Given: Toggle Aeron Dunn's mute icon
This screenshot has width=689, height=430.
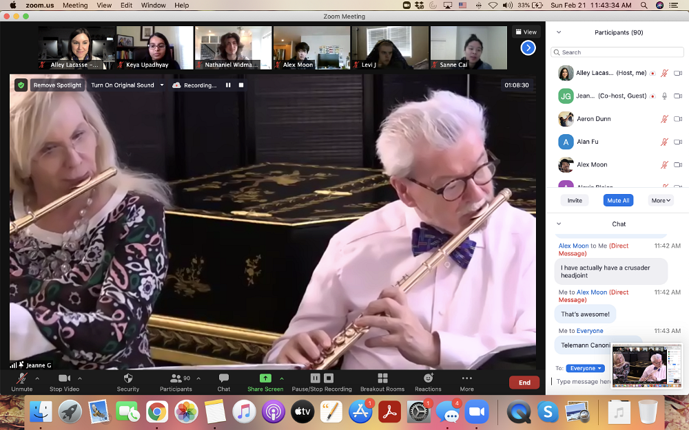Looking at the screenshot, I should pos(664,119).
